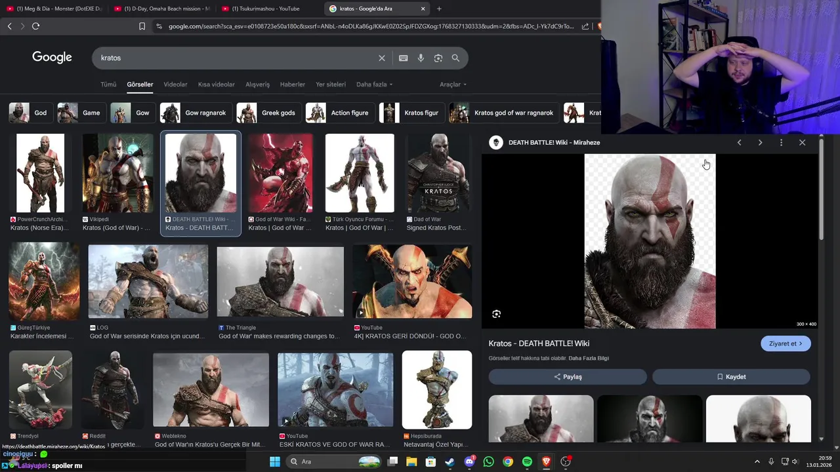Switch to the Alışveriş tab
The width and height of the screenshot is (840, 472).
pos(257,85)
